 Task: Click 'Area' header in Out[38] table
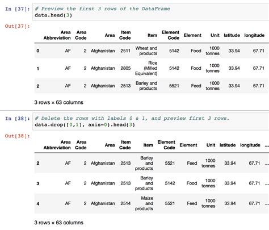(110, 145)
